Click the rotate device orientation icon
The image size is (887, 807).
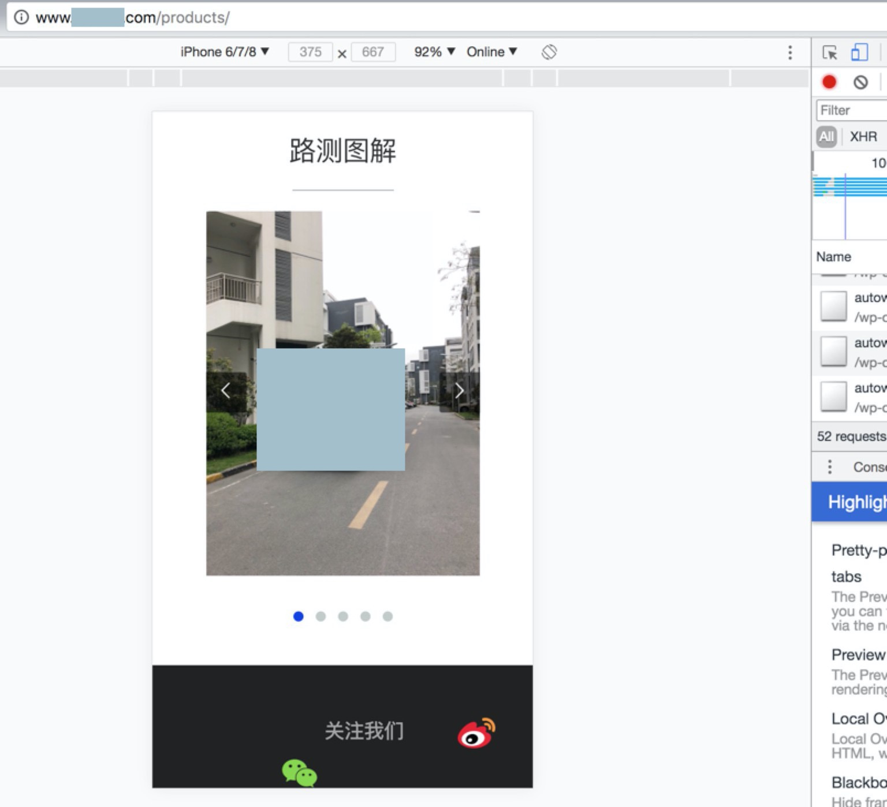(x=549, y=52)
